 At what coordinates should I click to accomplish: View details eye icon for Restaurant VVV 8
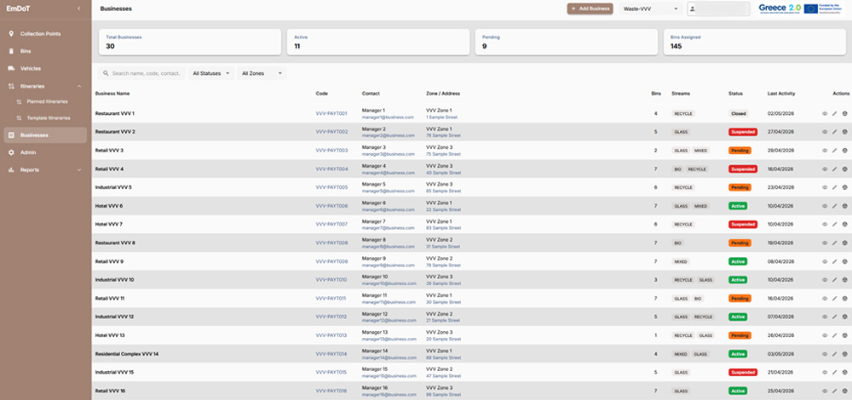[x=824, y=243]
